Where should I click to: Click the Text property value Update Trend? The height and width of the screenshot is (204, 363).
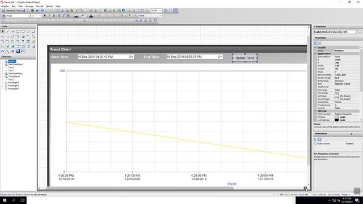click(x=343, y=84)
